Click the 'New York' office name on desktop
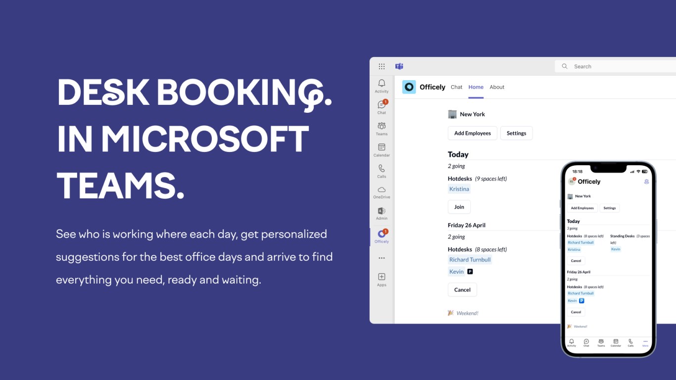 (472, 114)
